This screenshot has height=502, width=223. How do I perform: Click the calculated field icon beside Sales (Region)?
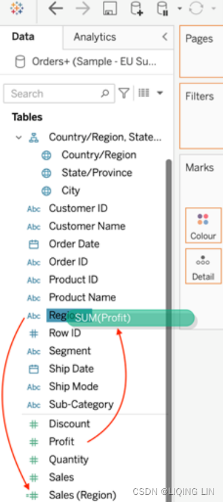point(32,496)
